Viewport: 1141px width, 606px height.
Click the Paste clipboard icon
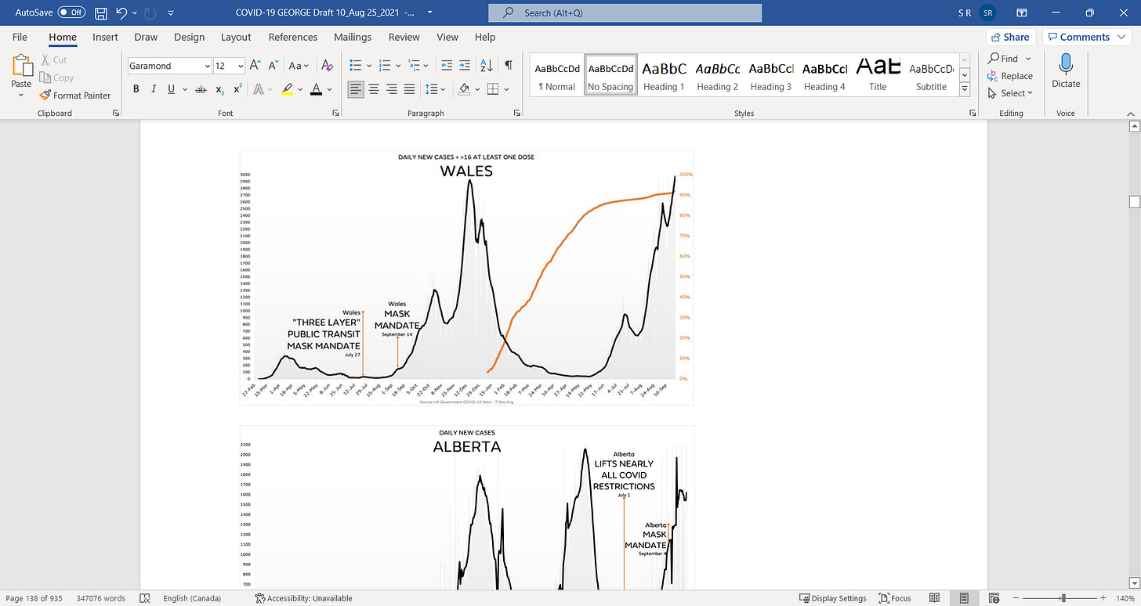pyautogui.click(x=21, y=66)
